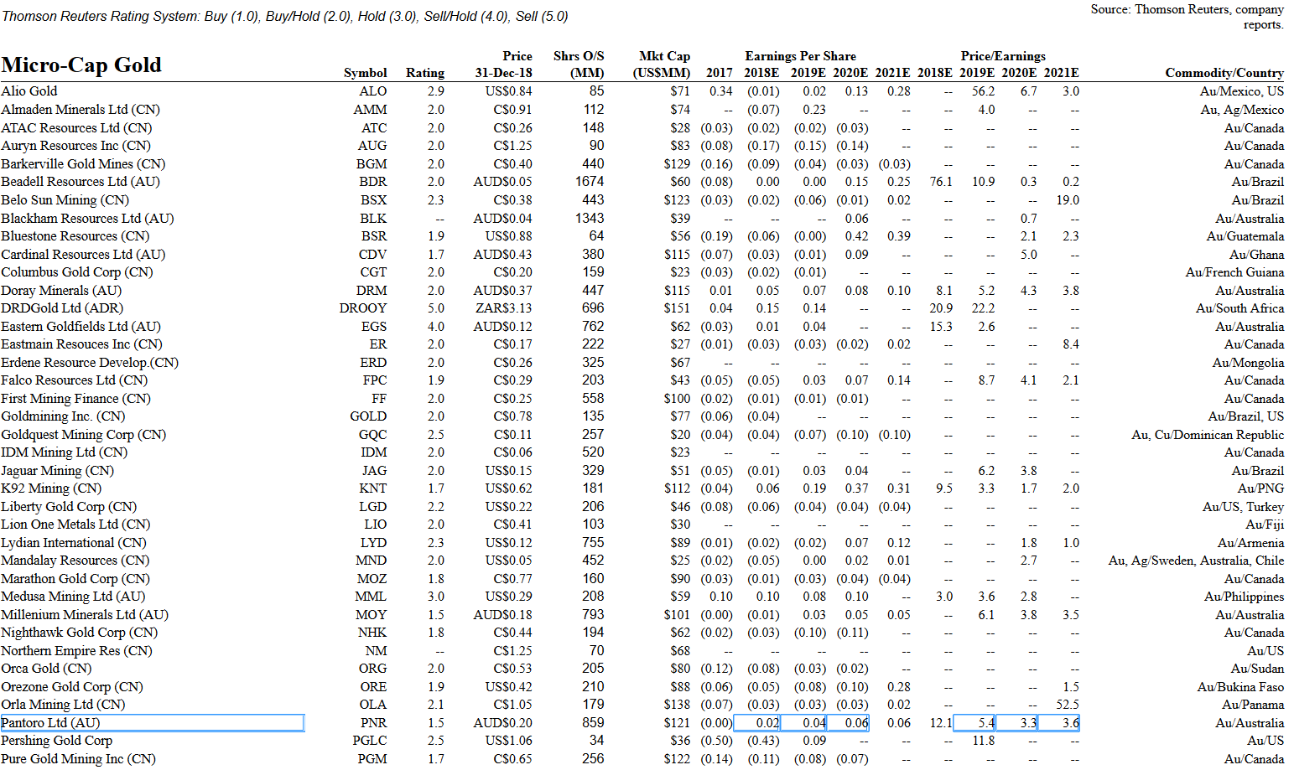The image size is (1294, 770).
Task: Click the "ALO" ticker symbol
Action: (373, 91)
